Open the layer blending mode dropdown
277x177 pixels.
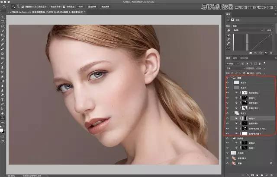point(234,68)
